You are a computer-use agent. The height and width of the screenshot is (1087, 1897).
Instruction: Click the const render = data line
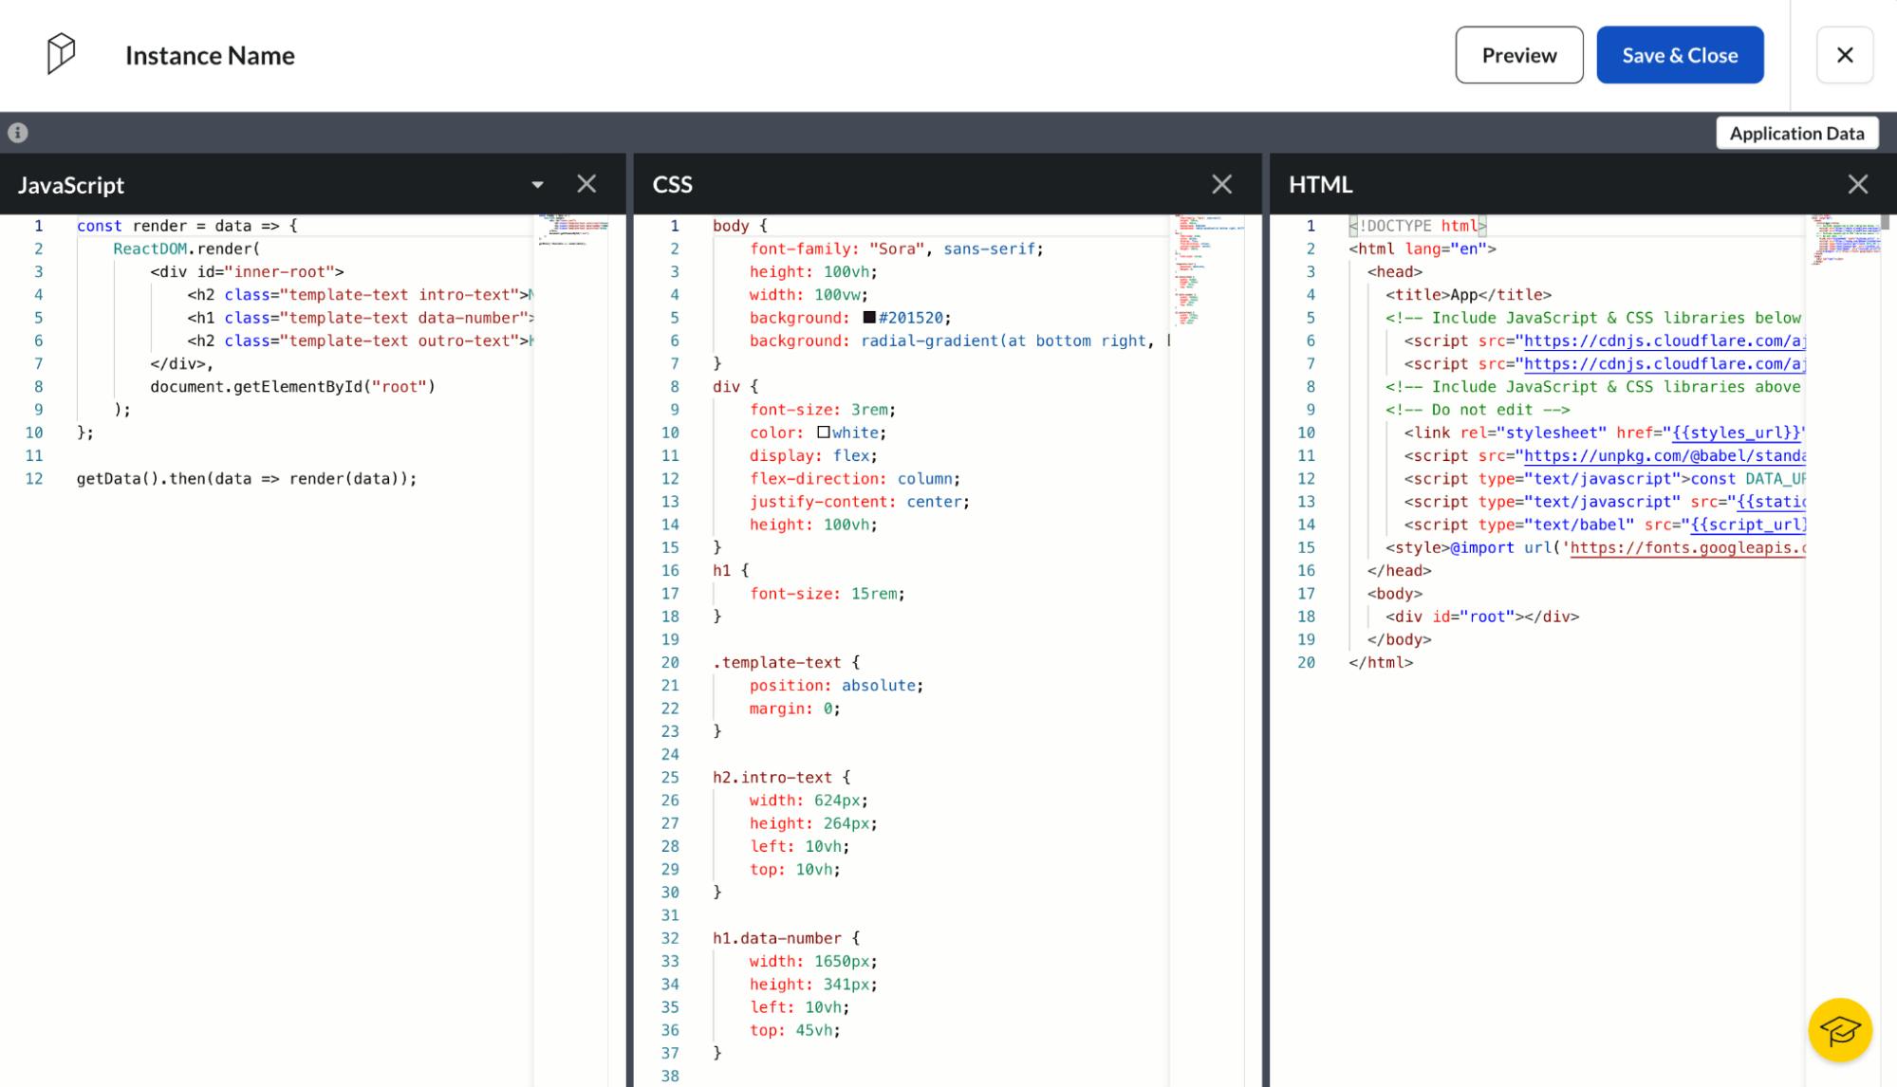[187, 227]
